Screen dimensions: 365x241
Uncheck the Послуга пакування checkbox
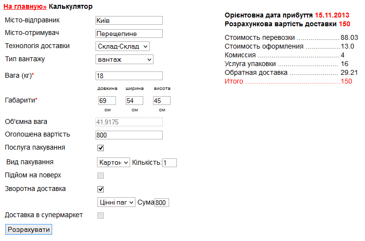tap(101, 148)
